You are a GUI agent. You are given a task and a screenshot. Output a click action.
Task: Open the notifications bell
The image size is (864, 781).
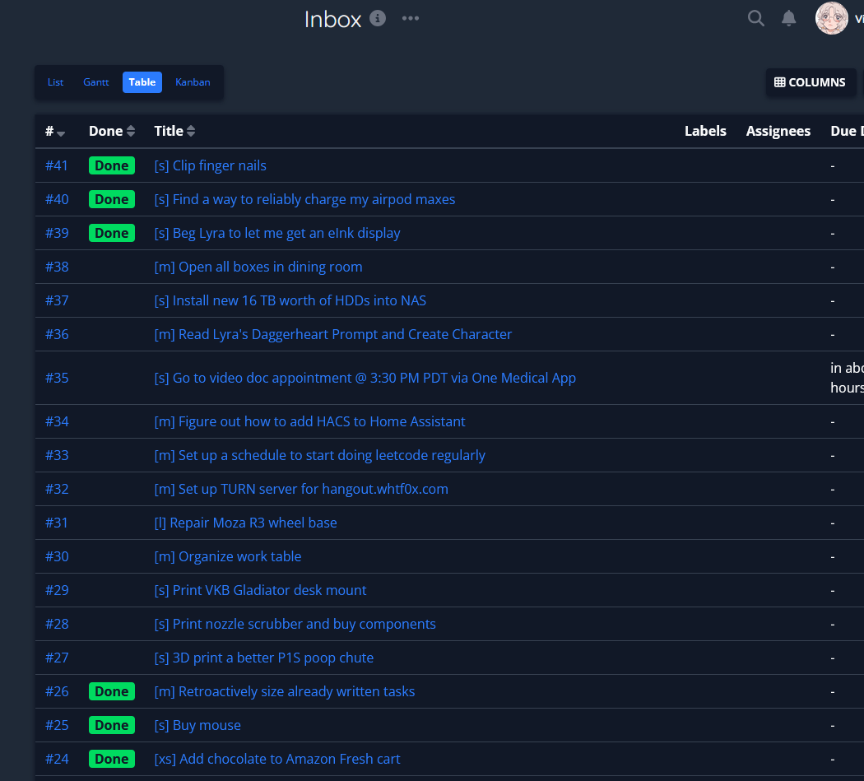[x=788, y=18]
